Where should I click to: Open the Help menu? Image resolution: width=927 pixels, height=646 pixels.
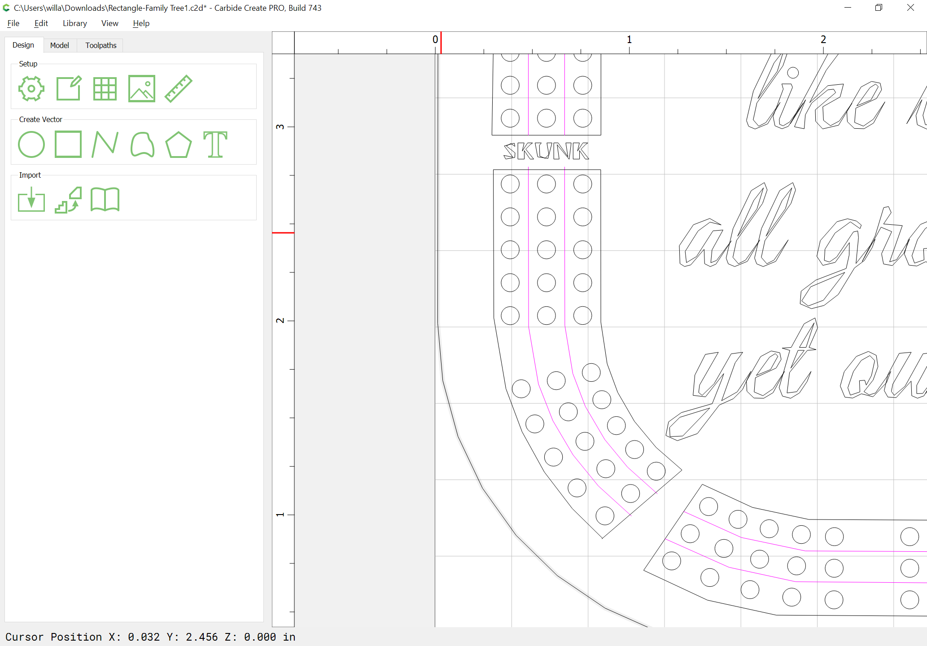point(141,23)
